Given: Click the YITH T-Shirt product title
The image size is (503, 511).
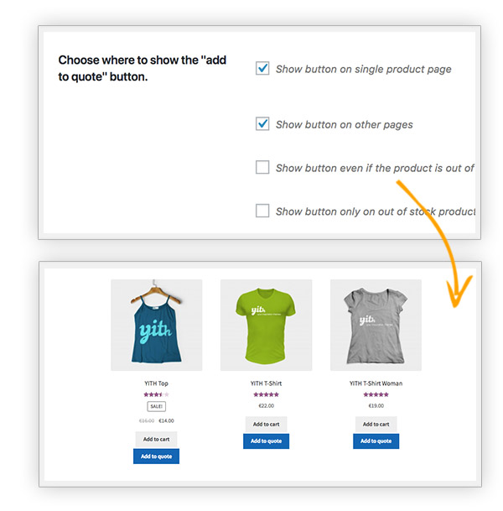Looking at the screenshot, I should coord(266,383).
